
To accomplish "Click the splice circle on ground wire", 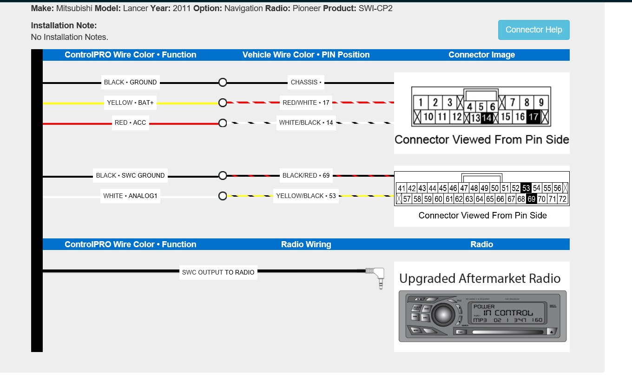I will (223, 83).
